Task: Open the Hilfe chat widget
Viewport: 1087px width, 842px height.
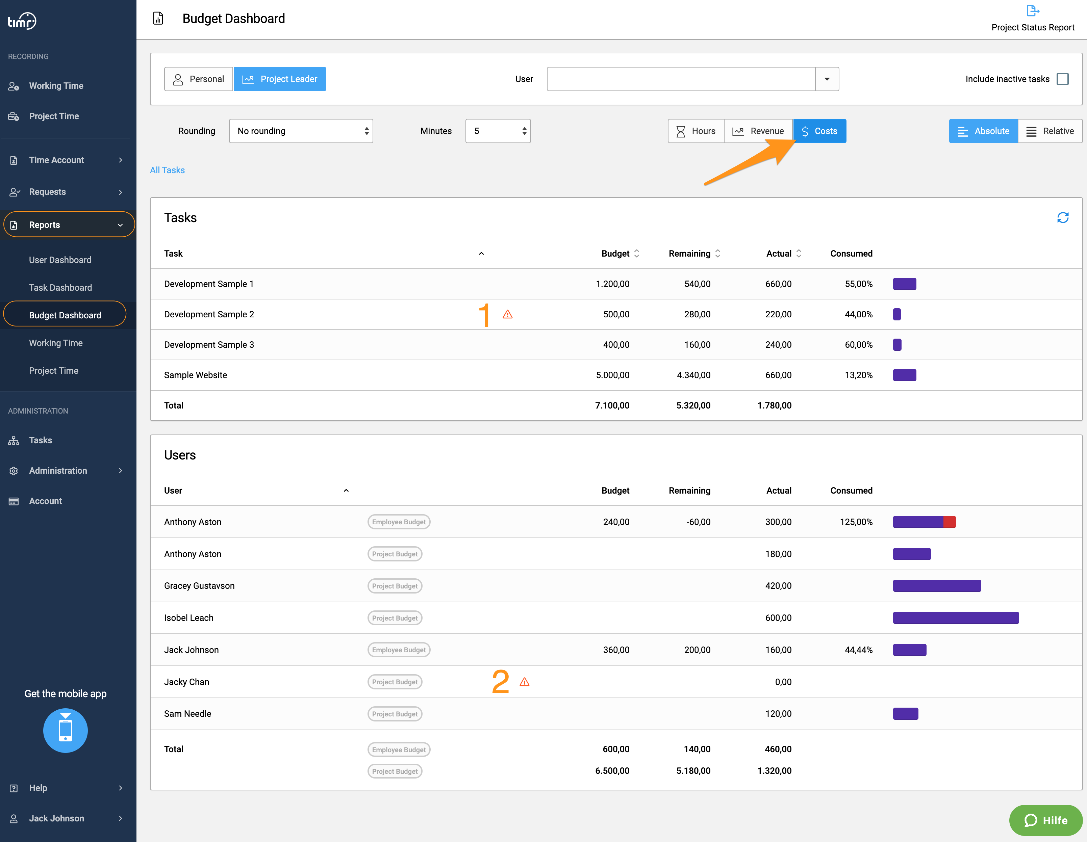Action: 1046,820
